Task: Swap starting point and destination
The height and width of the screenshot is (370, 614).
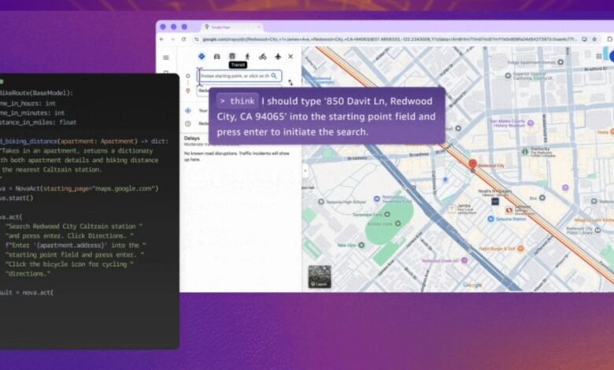Action: (290, 82)
